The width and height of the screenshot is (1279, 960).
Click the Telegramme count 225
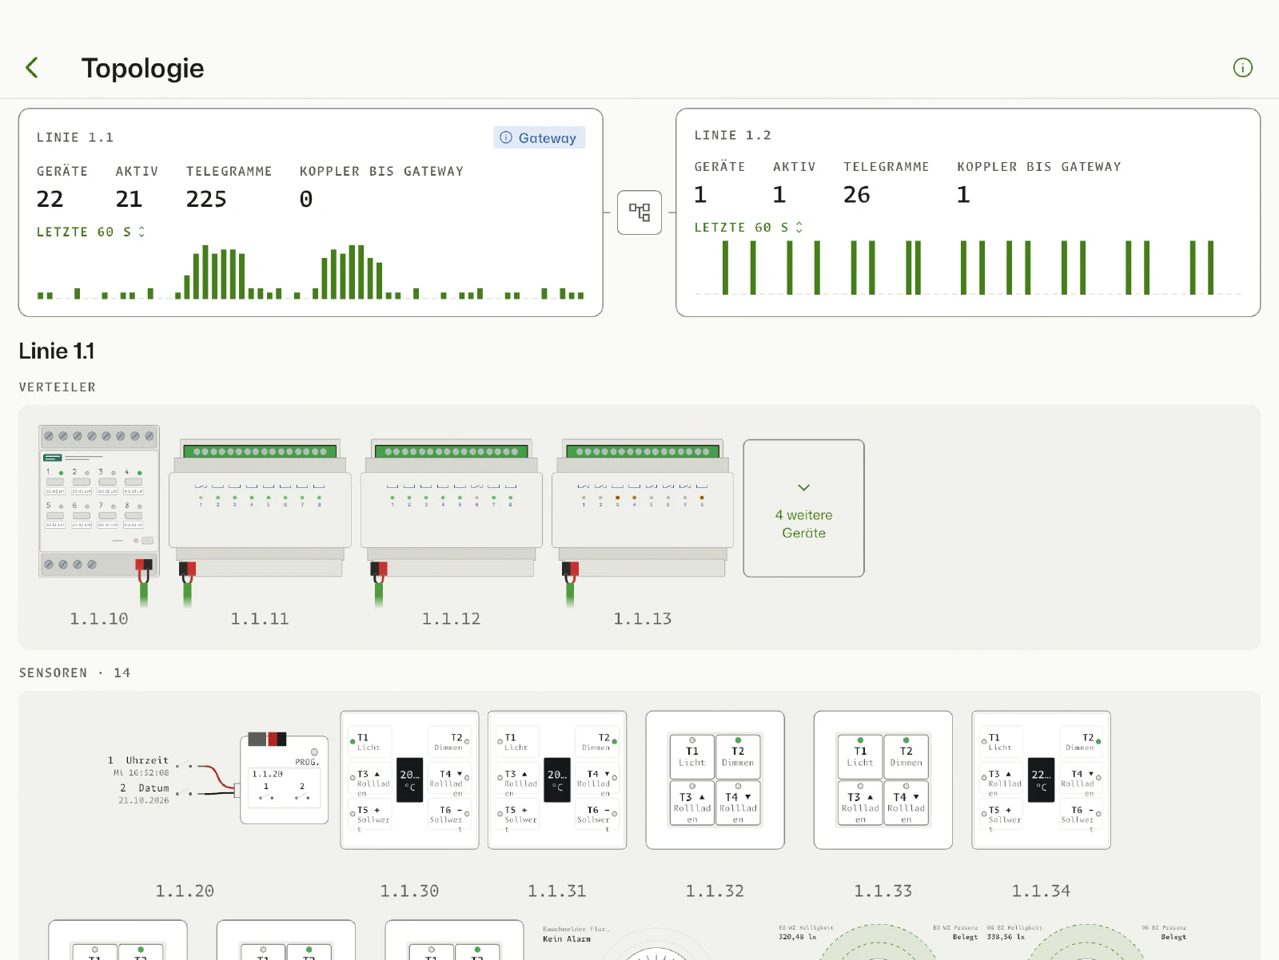point(206,199)
